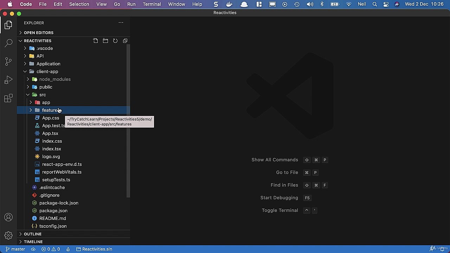Image resolution: width=450 pixels, height=253 pixels.
Task: Open the Apple menu
Action: [x=10, y=4]
